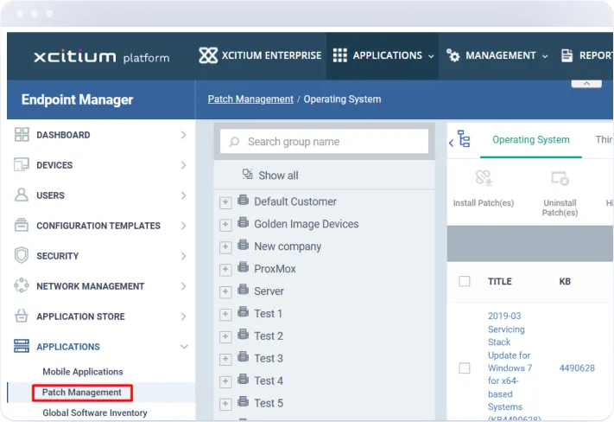Image resolution: width=614 pixels, height=422 pixels.
Task: Open Patch Management submenu item
Action: coord(82,393)
